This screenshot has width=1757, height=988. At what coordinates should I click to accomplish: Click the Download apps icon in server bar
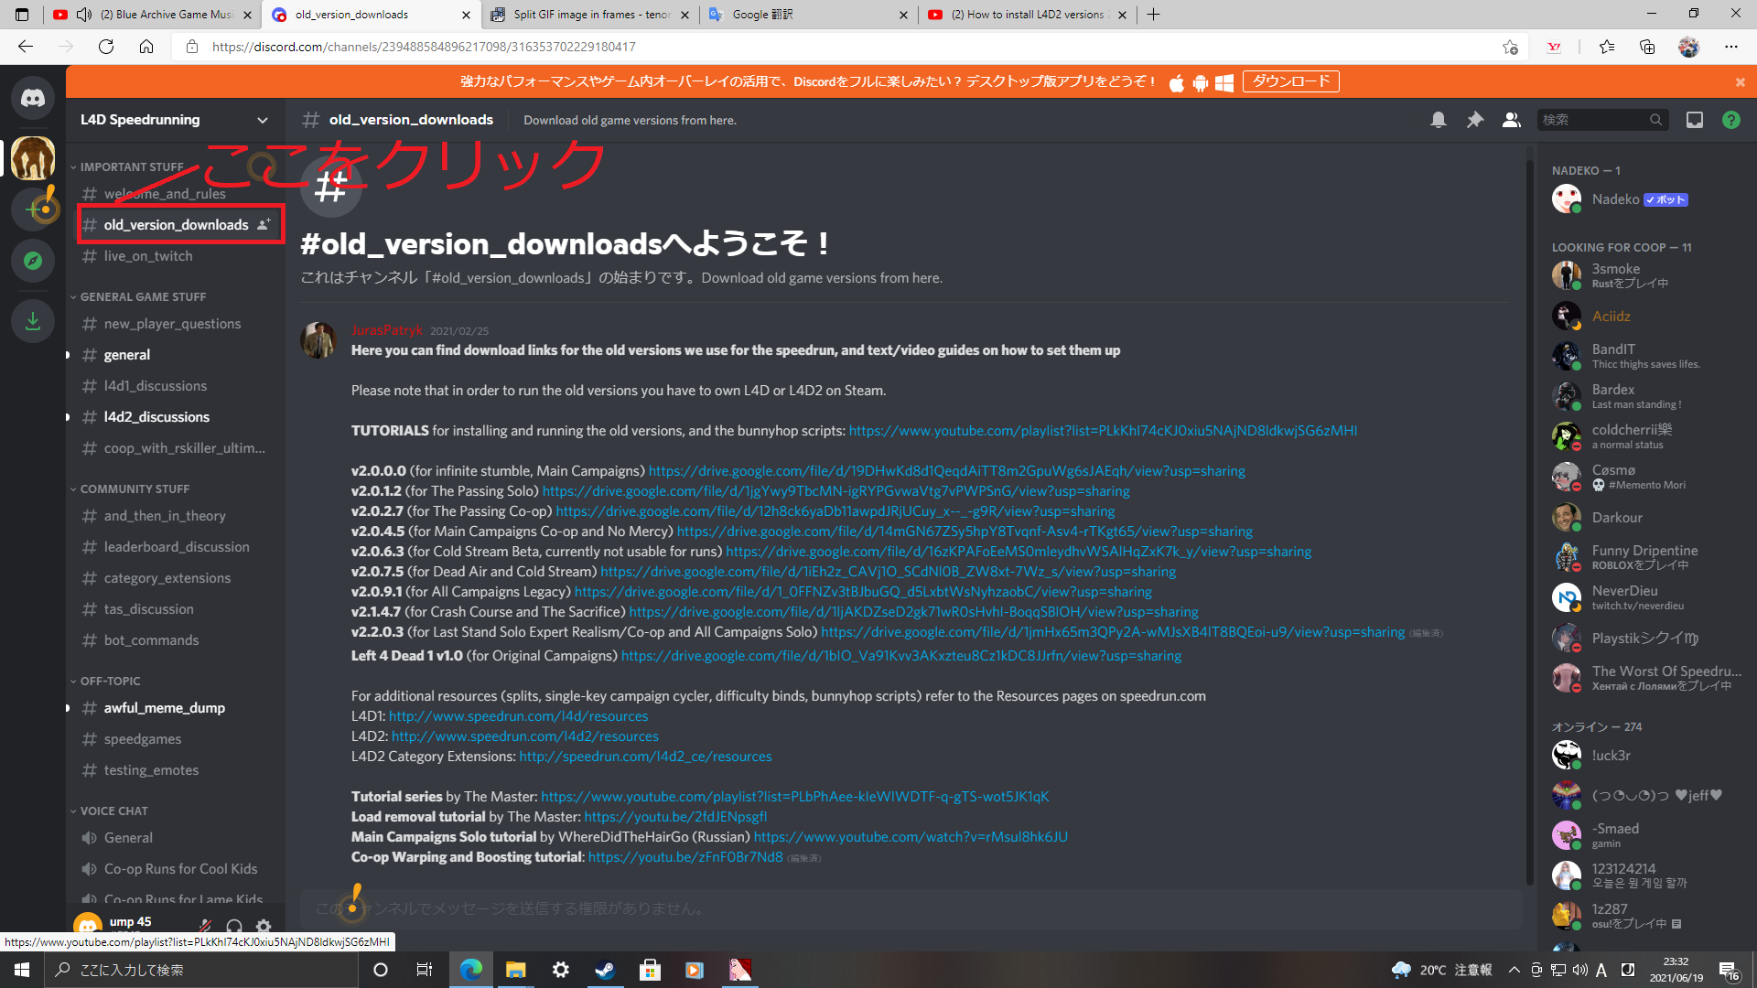pyautogui.click(x=33, y=321)
